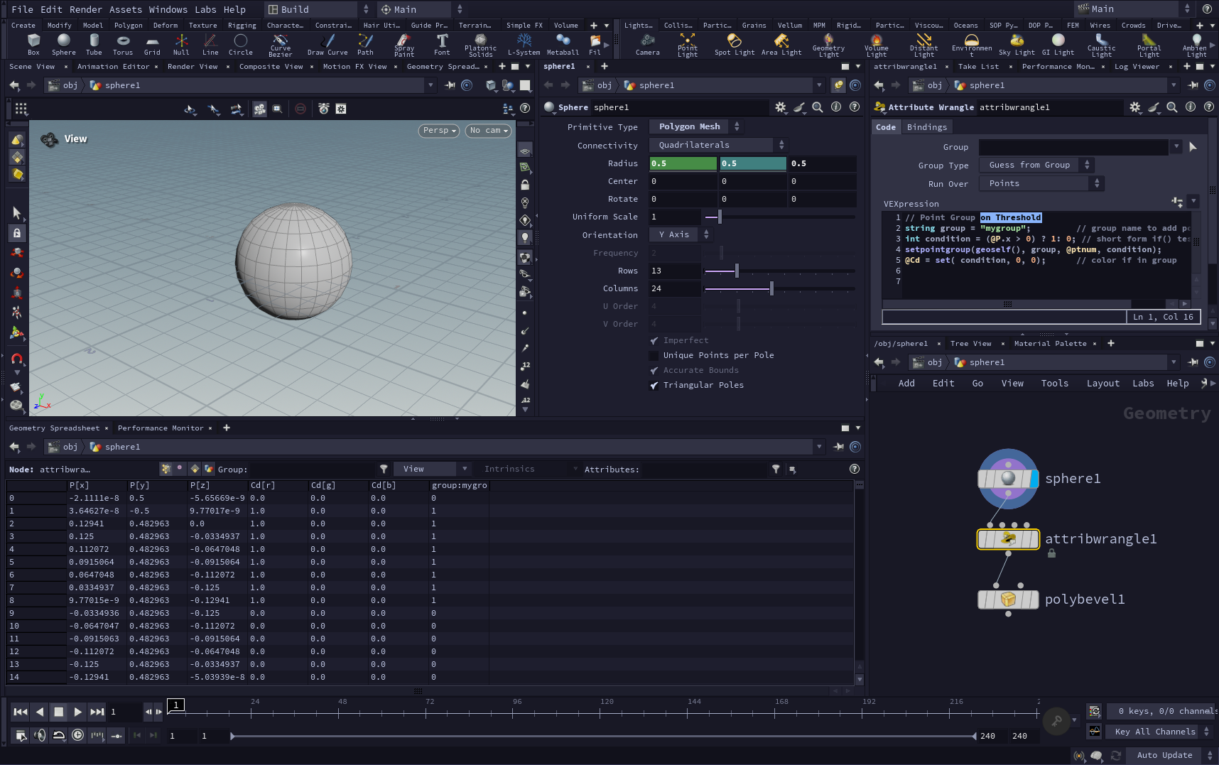Screen dimensions: 1219x765
Task: Choose the Draw Curve tool
Action: (x=327, y=44)
